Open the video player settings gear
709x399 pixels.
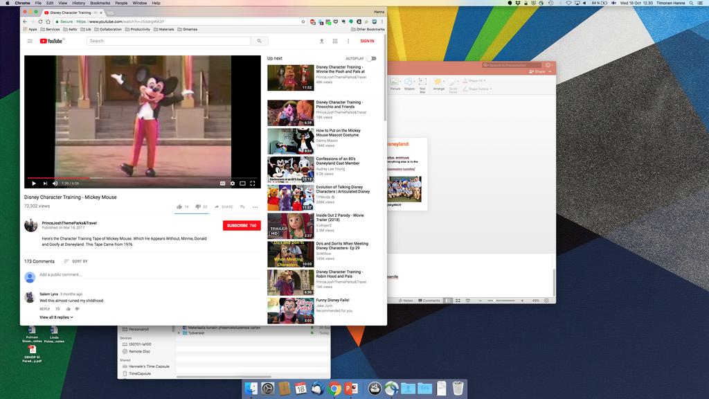click(x=233, y=183)
